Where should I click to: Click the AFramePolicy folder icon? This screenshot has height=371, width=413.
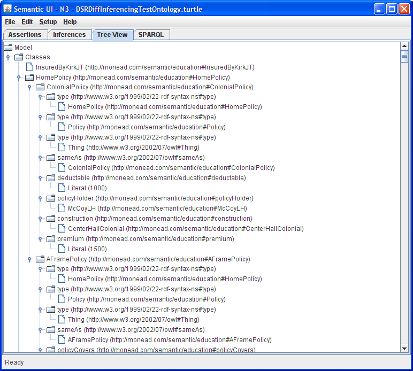point(40,259)
